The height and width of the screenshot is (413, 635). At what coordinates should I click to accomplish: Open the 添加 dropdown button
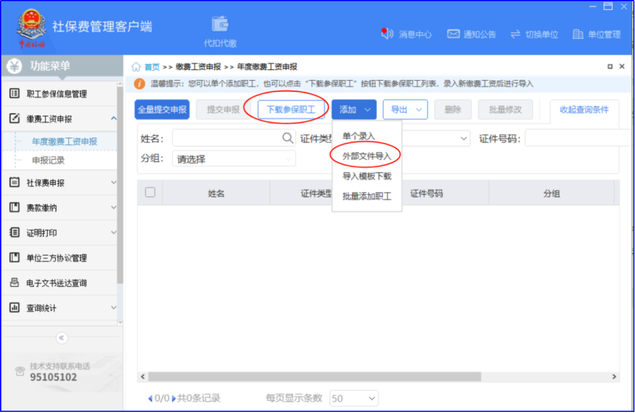(354, 109)
